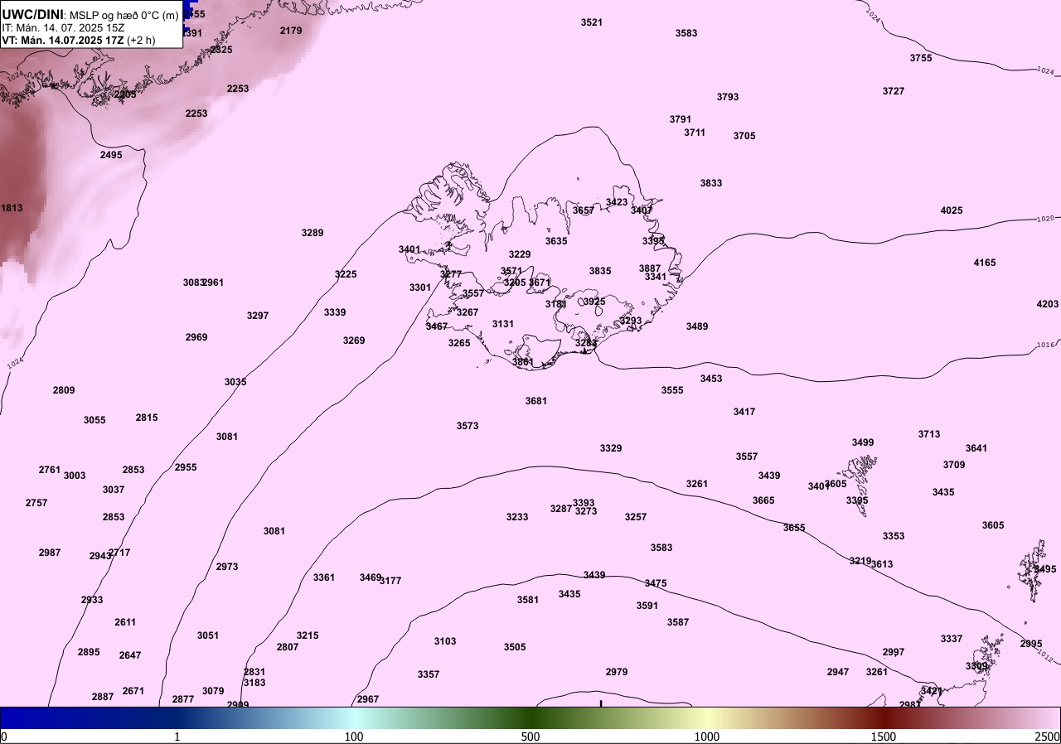1061x744 pixels.
Task: Click the 3489 height value
Action: point(697,326)
